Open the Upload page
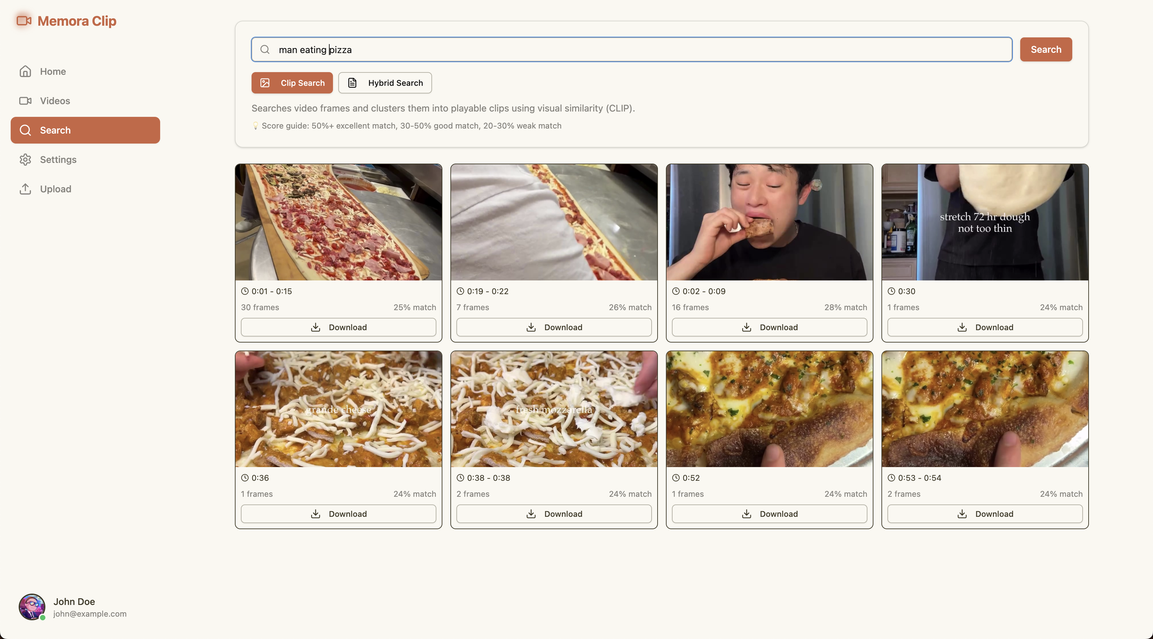The width and height of the screenshot is (1153, 639). point(55,189)
